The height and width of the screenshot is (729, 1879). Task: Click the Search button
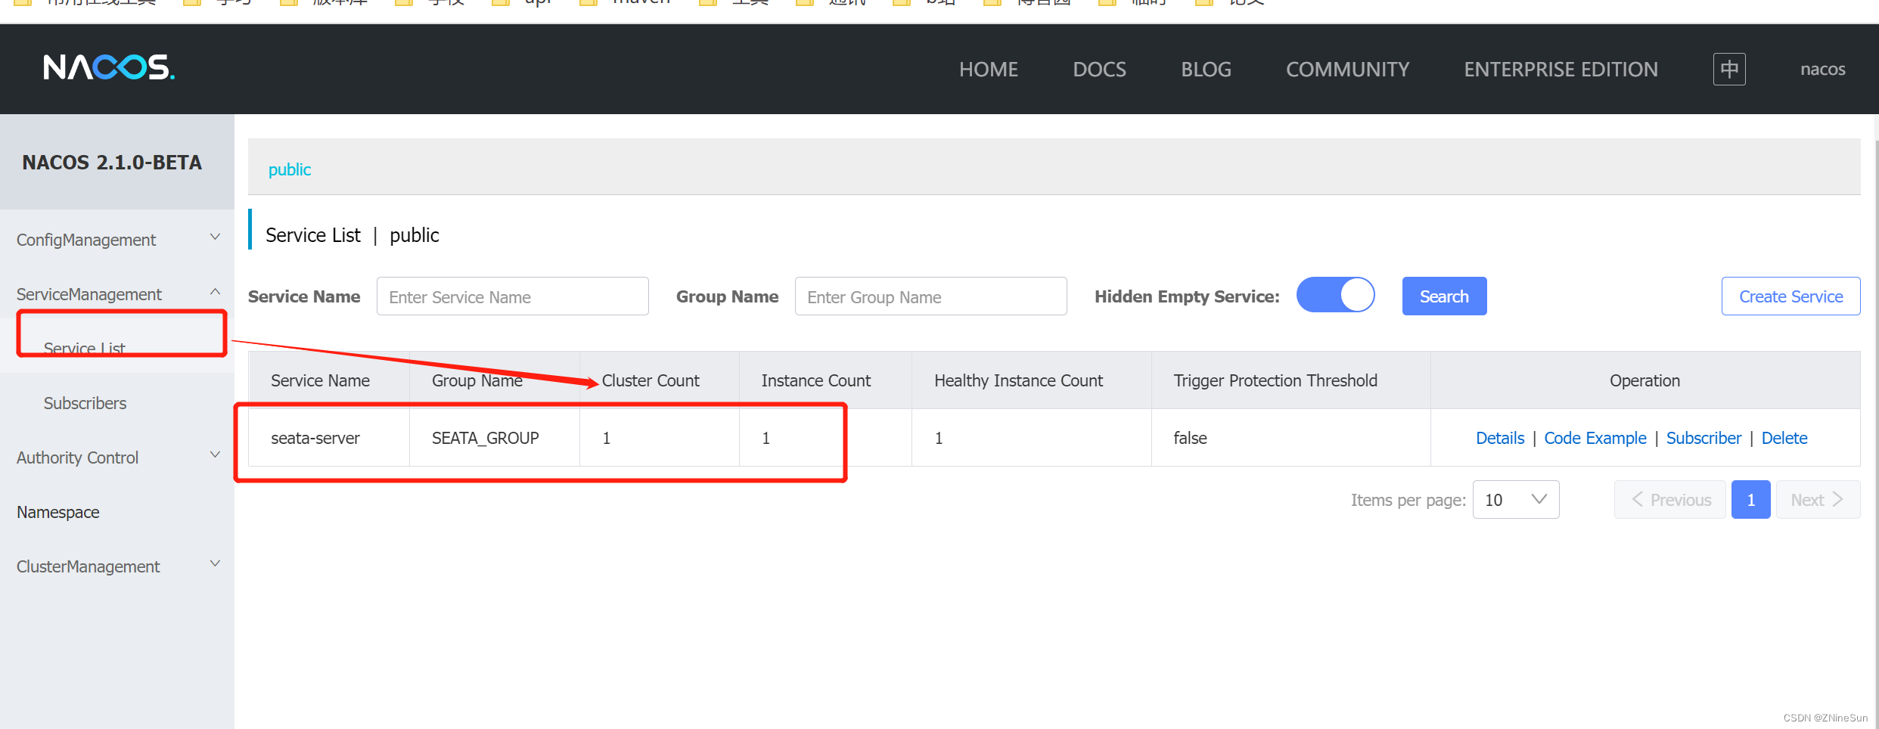pyautogui.click(x=1444, y=296)
